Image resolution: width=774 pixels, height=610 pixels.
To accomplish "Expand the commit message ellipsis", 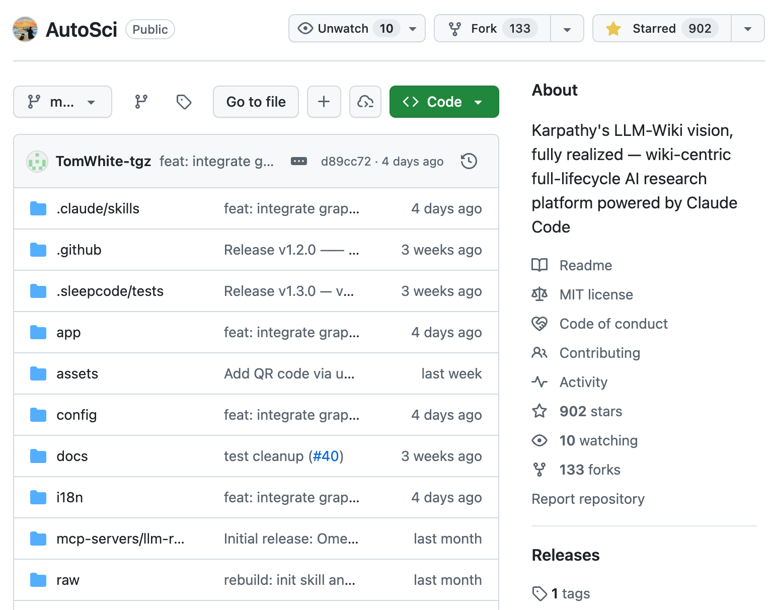I will pyautogui.click(x=299, y=161).
